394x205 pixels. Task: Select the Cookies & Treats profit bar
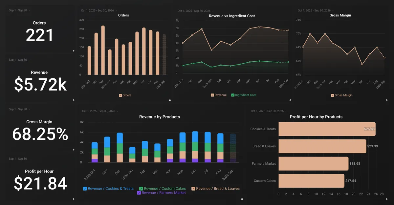(x=327, y=129)
